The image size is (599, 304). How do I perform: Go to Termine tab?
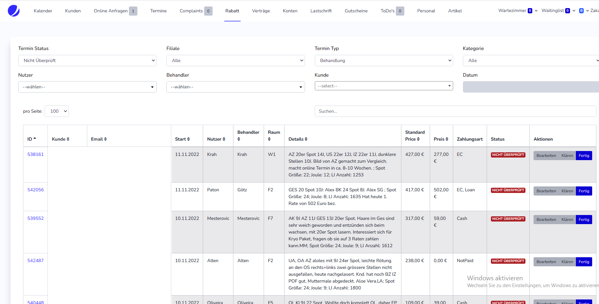pos(158,11)
